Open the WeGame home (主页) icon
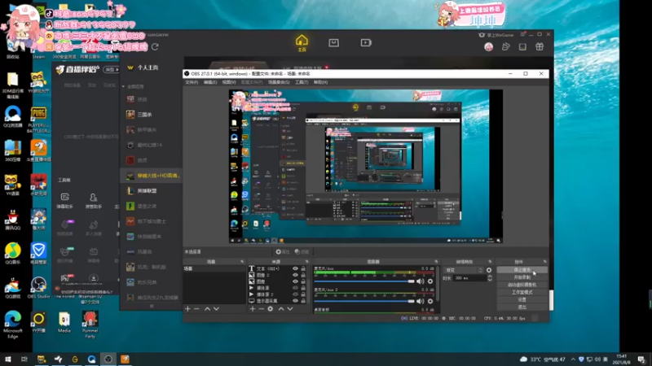The image size is (652, 366). coord(302,43)
